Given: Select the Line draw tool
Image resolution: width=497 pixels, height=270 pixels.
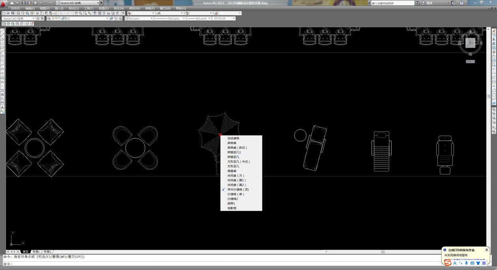Looking at the screenshot, I should pyautogui.click(x=2, y=31).
